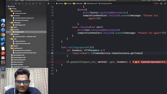Open Xcode from the dock
This screenshot has height=94, width=167.
tap(3, 39)
